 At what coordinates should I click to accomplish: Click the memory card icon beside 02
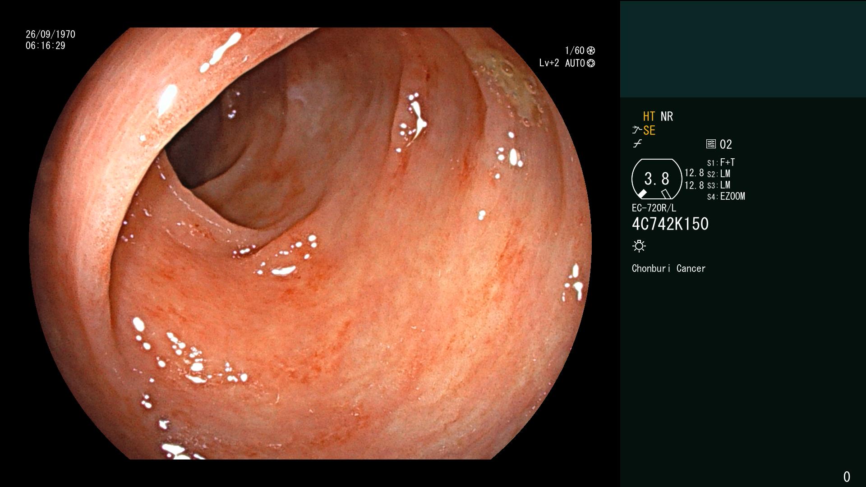[711, 144]
